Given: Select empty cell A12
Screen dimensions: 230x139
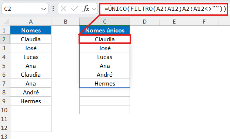Looking at the screenshot, I should [31, 128].
